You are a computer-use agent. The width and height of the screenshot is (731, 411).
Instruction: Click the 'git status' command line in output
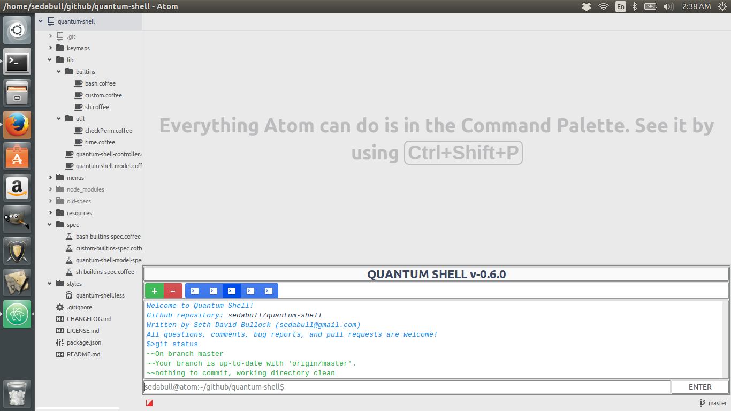pos(172,344)
